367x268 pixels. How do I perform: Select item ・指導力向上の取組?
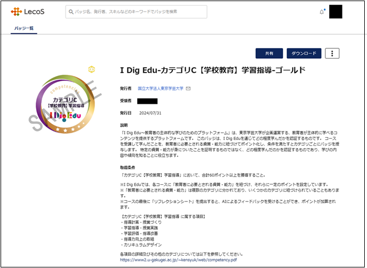coord(137,239)
